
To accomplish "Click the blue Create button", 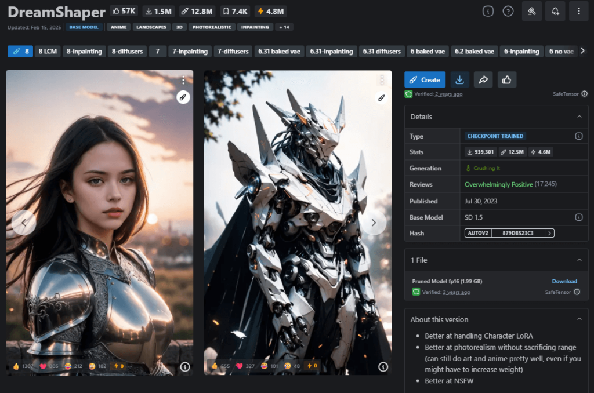I will click(x=425, y=79).
